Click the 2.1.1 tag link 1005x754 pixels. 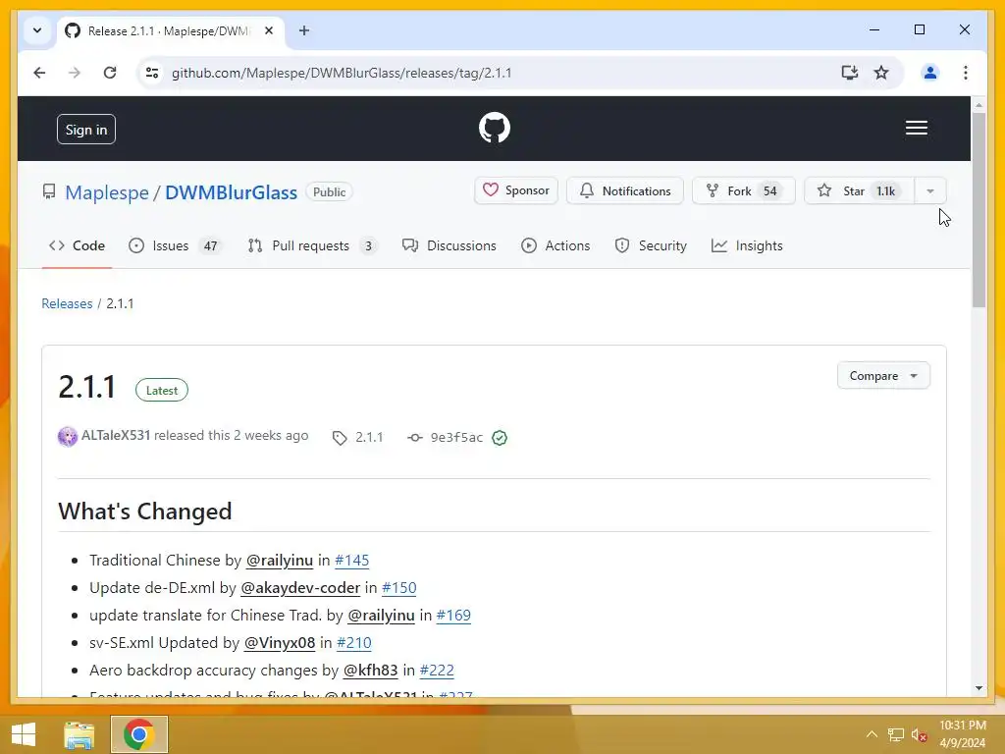[x=358, y=437]
